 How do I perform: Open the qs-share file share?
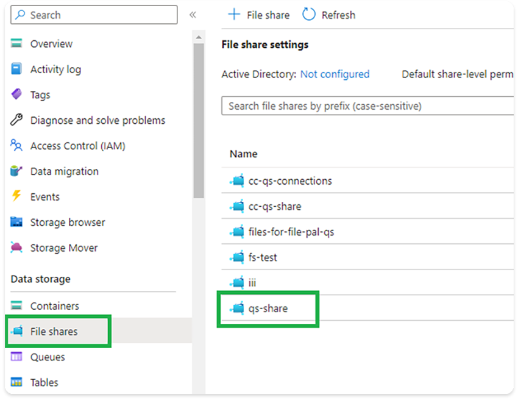click(x=268, y=309)
